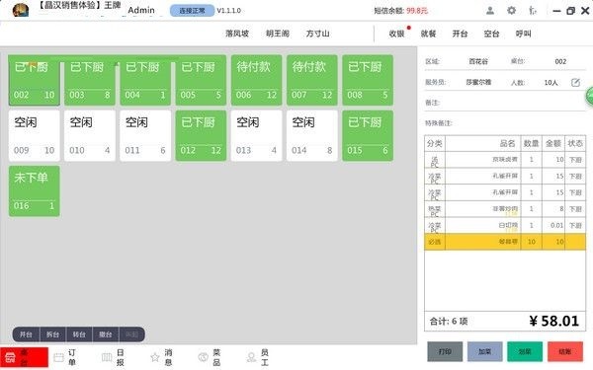Viewport: 593px width, 370px height.
Task: Click the person icon beside the gear
Action: click(533, 11)
